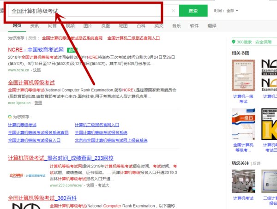This screenshot has width=277, height=209.
Task: Open the 百科 tab
Action: 141,26
